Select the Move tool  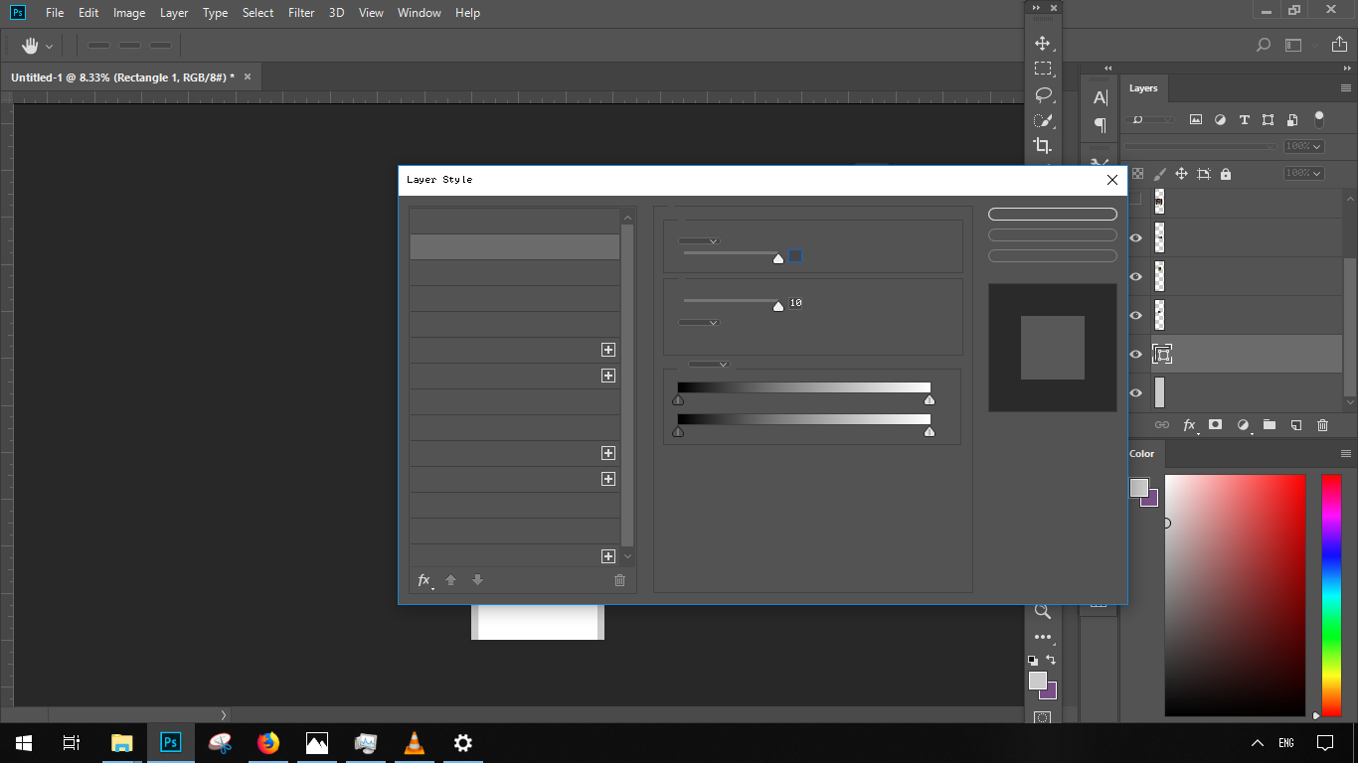click(x=1043, y=44)
